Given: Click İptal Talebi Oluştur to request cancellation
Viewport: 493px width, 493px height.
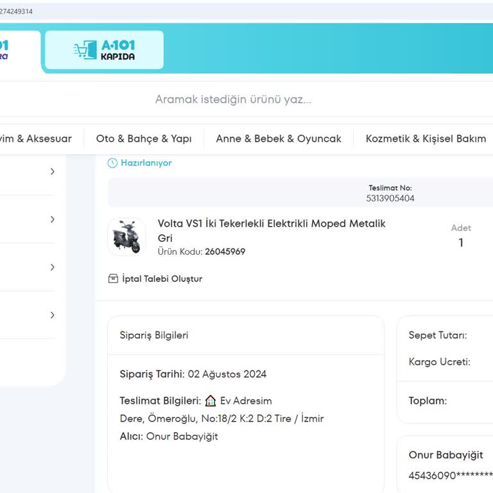Looking at the screenshot, I should tap(162, 279).
